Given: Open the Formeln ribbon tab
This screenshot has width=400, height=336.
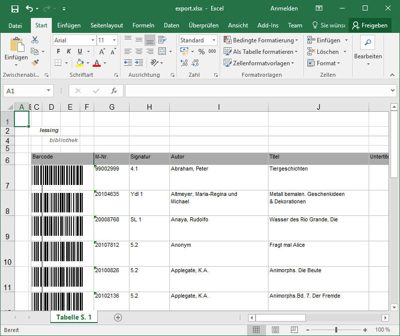Looking at the screenshot, I should point(143,25).
